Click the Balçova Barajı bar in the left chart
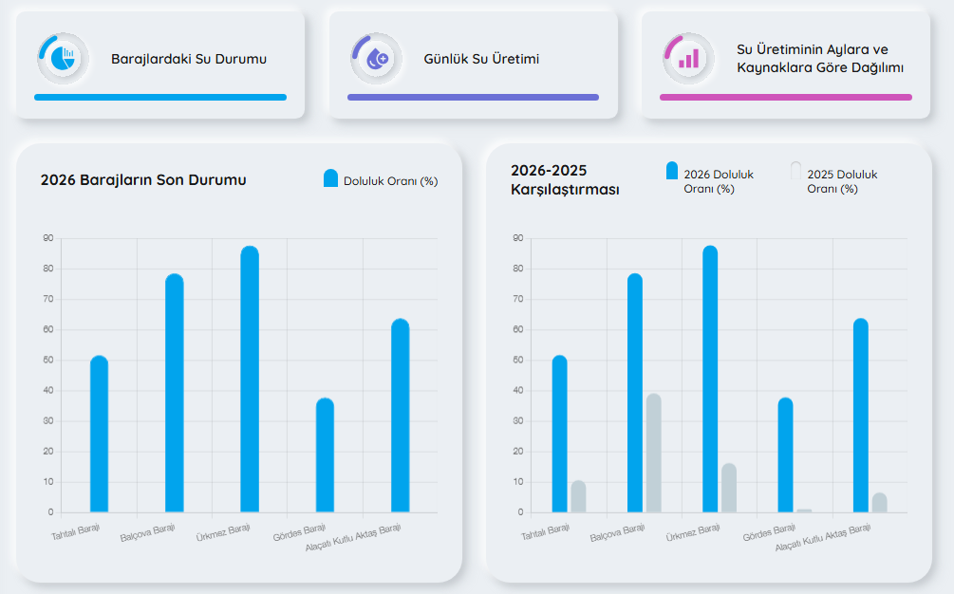This screenshot has height=594, width=954. click(175, 394)
